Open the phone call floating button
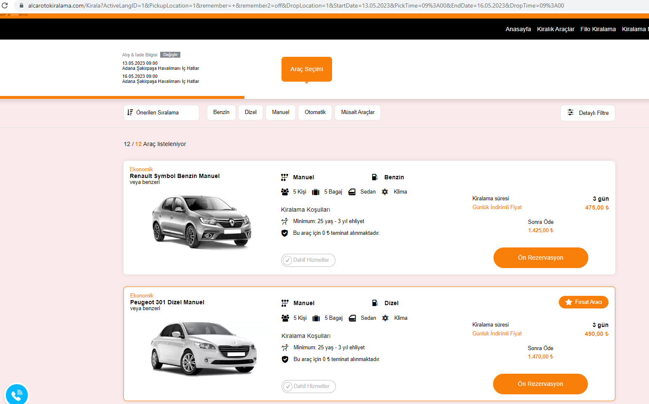The width and height of the screenshot is (649, 404). pyautogui.click(x=16, y=395)
